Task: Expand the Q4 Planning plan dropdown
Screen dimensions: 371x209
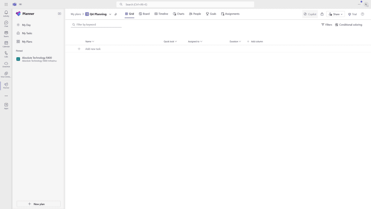Action: point(110,14)
